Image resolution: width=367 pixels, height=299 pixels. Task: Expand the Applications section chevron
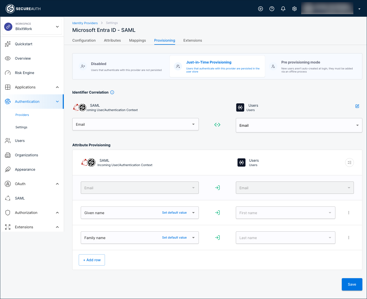(x=57, y=87)
